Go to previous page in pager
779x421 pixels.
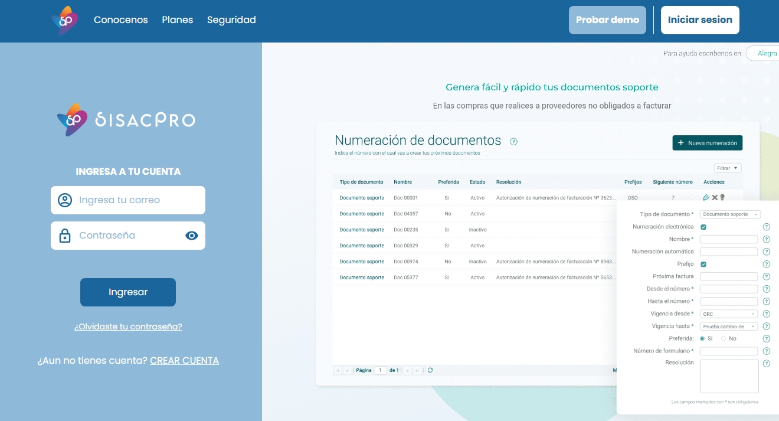coord(348,370)
